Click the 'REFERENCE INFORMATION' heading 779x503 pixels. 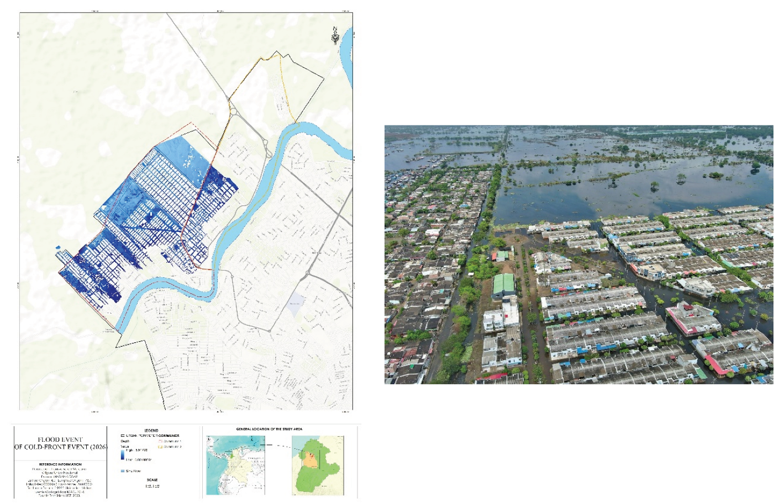[60, 464]
